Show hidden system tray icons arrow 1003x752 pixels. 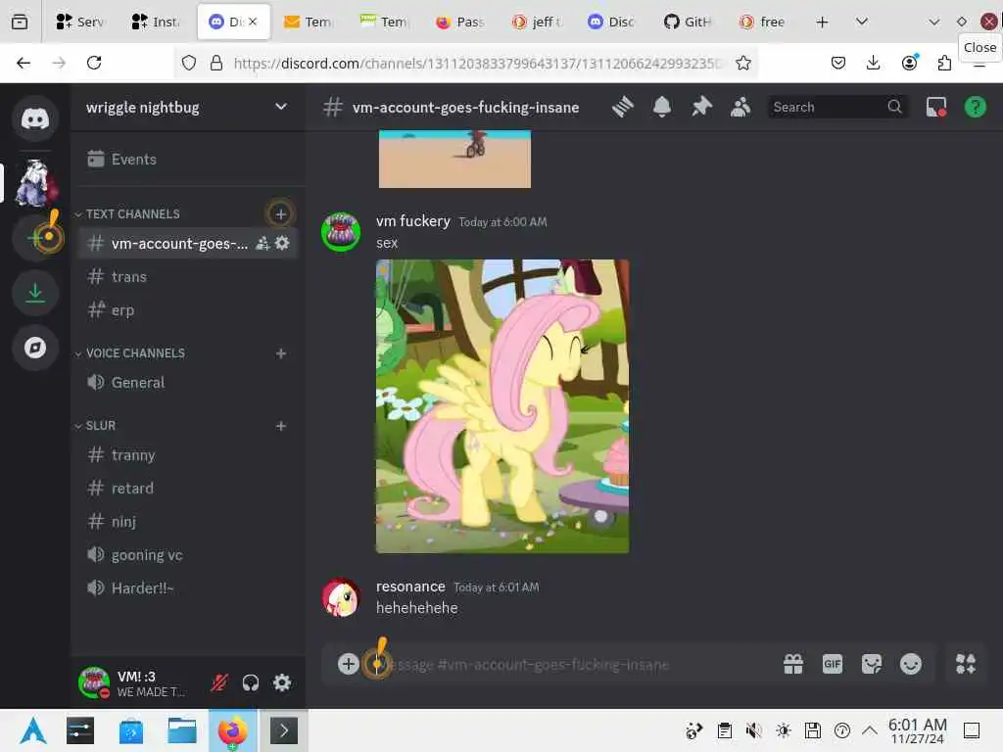point(870,730)
